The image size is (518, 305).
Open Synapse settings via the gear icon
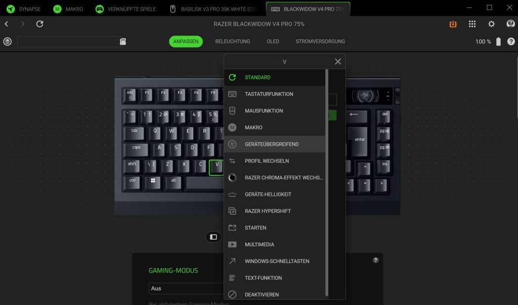pyautogui.click(x=491, y=24)
